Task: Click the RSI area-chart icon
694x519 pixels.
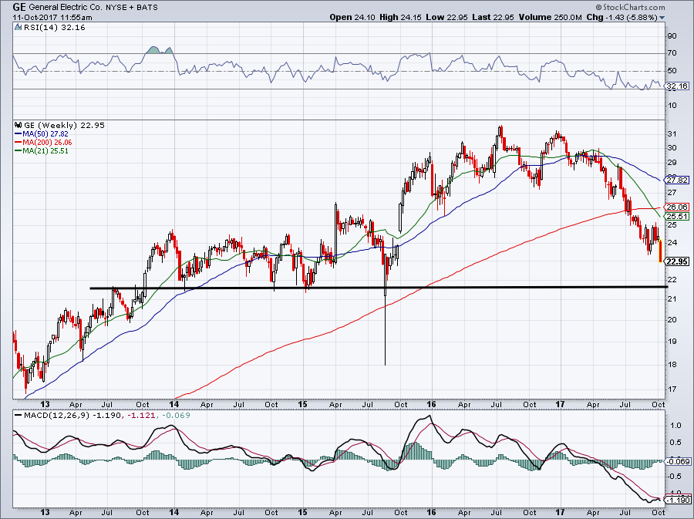Action: pos(18,28)
